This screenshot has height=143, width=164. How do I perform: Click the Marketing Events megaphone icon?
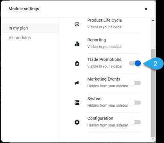pos(77,83)
